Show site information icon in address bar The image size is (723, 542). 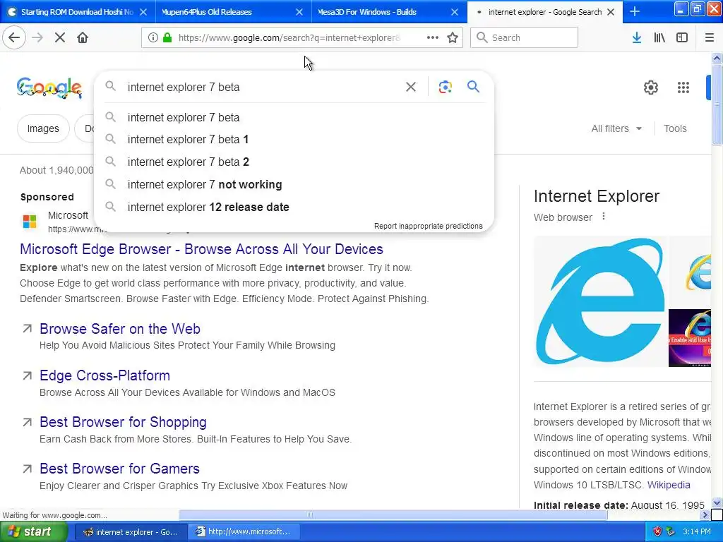click(153, 38)
